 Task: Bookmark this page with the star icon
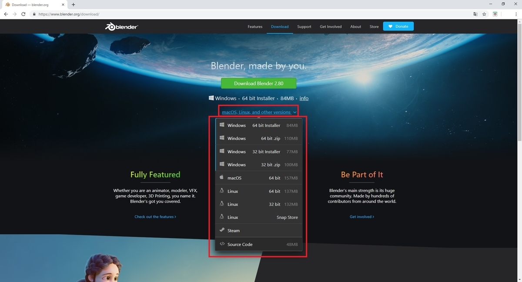coord(484,14)
